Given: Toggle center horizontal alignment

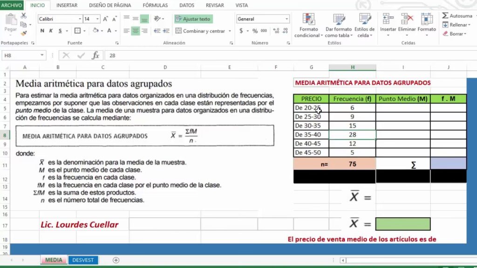Looking at the screenshot, I should click(x=135, y=31).
